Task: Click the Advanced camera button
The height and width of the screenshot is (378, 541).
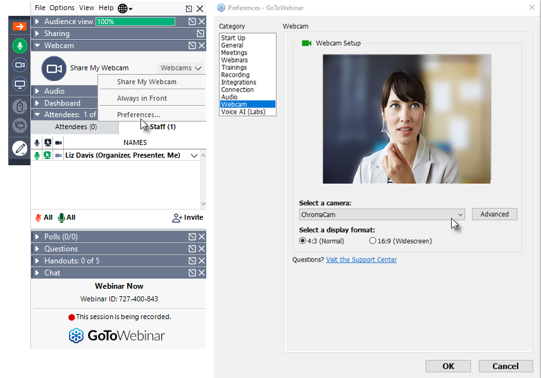Action: [x=494, y=214]
